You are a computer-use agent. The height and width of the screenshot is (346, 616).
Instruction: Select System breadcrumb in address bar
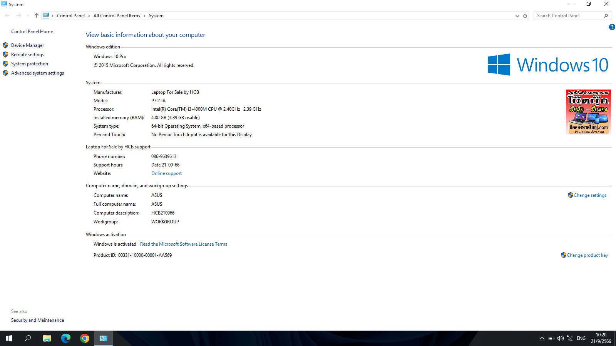[156, 16]
